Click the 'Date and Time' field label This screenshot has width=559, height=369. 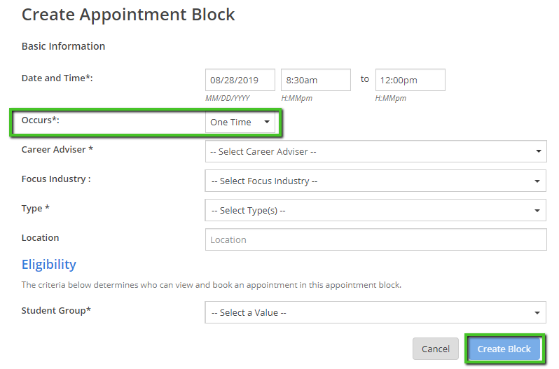57,78
